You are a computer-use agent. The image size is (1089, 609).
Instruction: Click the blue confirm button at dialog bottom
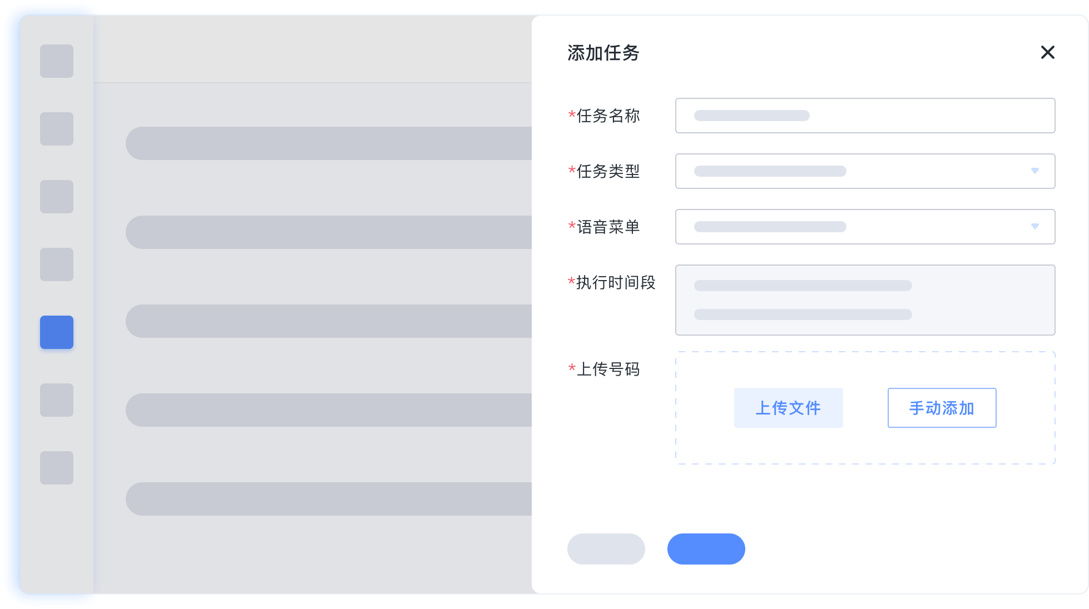(x=706, y=549)
